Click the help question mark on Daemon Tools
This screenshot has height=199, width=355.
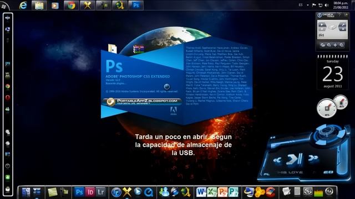339,15
